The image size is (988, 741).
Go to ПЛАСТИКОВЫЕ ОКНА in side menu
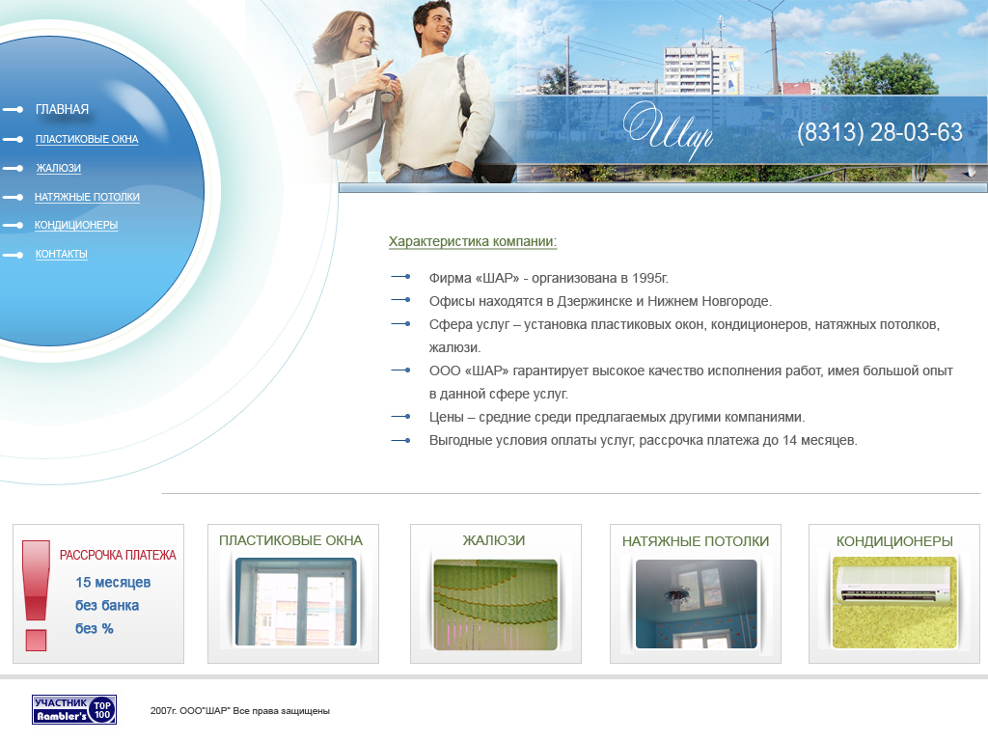pos(87,139)
